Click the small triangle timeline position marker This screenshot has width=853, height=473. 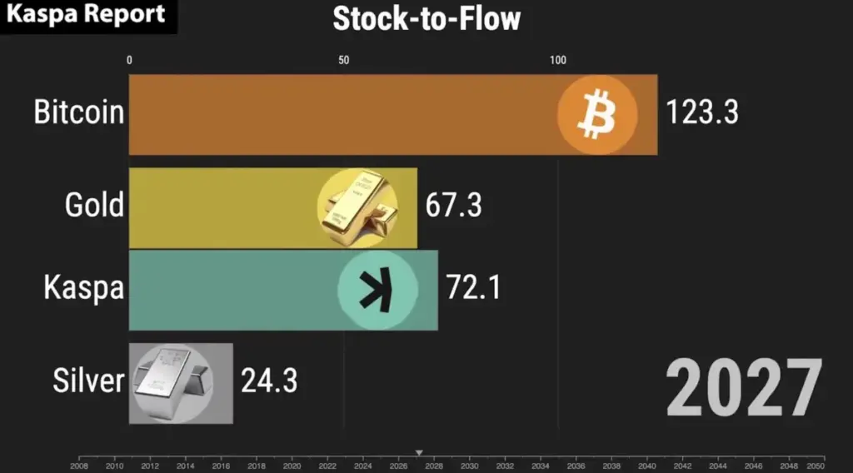tap(419, 453)
